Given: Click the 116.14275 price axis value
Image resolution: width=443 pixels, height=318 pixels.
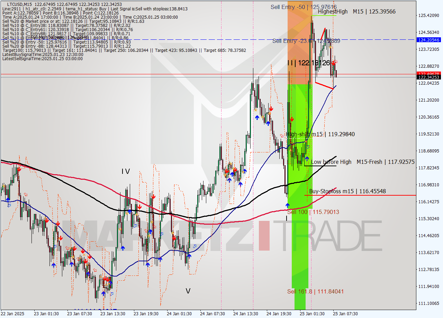Looking at the screenshot, I should point(429,202).
